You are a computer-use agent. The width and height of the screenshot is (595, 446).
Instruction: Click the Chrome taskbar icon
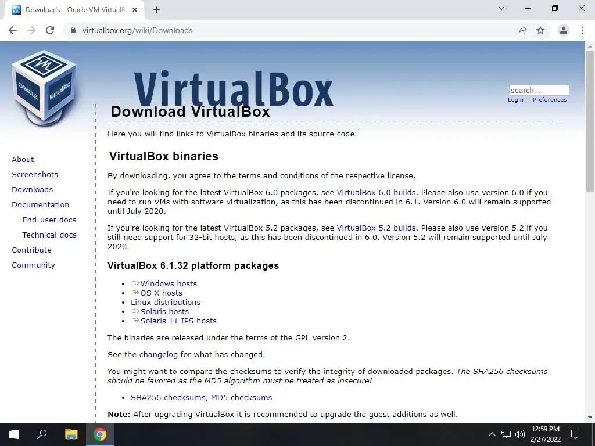[x=100, y=434]
